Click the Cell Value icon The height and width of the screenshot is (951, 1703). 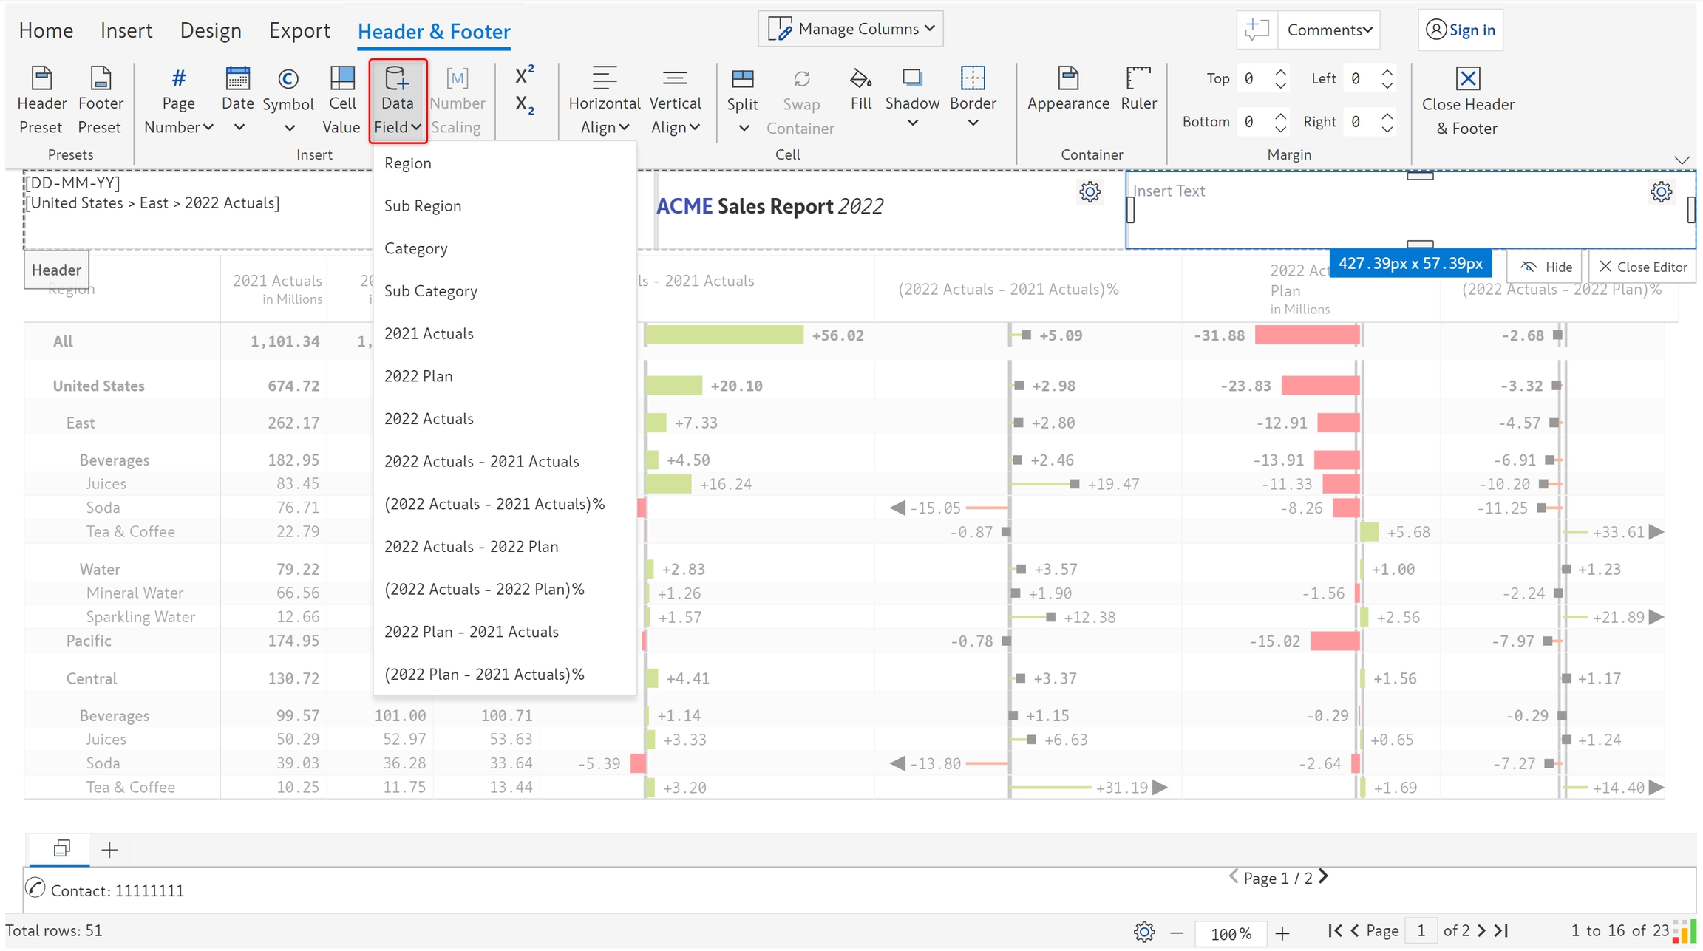click(341, 79)
